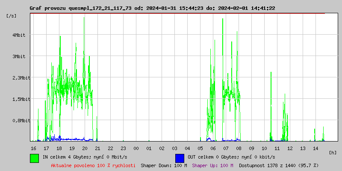The image size is (342, 171).
Task: Click the blue OUT traffic legend swatch
Action: [180, 158]
